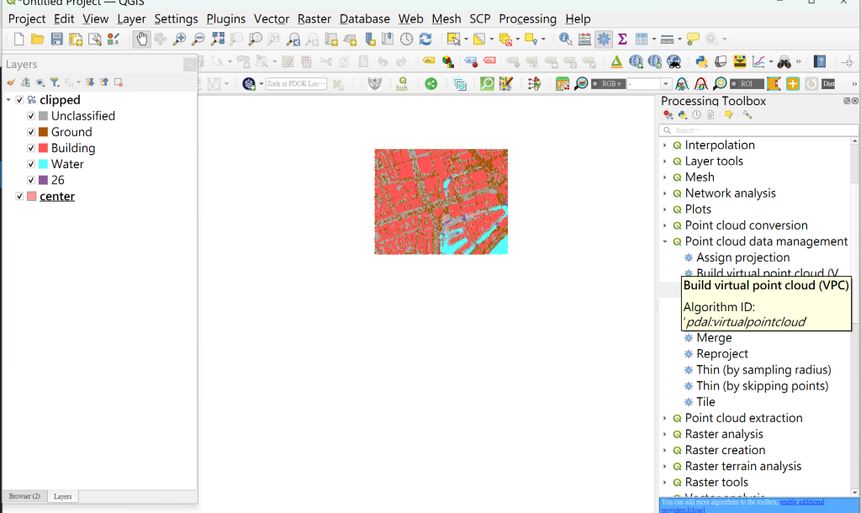
Task: Select the Tile algorithm
Action: click(705, 402)
